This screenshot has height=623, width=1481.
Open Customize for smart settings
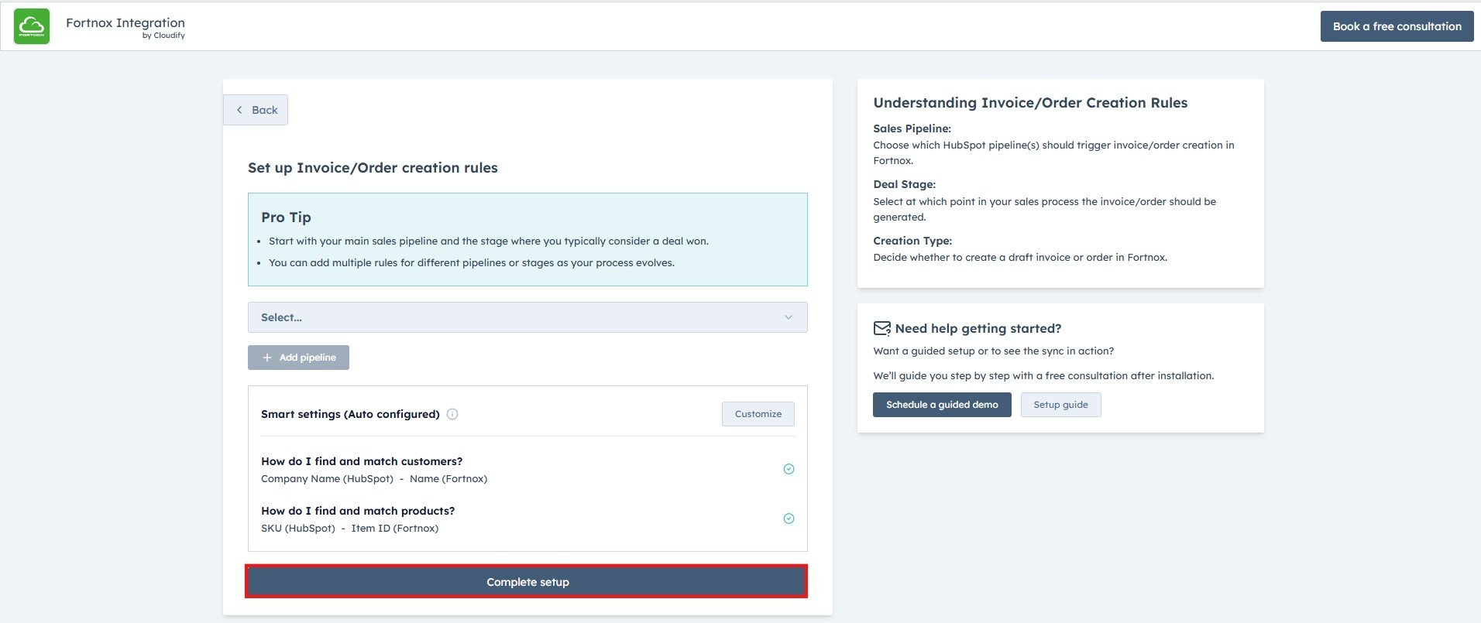point(758,414)
